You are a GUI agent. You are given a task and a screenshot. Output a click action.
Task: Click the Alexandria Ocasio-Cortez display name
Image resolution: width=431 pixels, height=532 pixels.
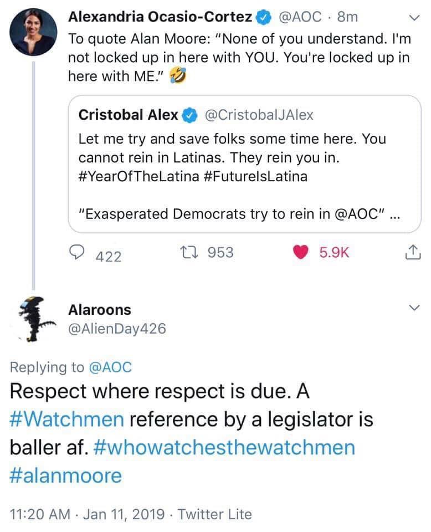click(160, 17)
